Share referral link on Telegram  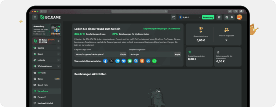tap(118, 61)
